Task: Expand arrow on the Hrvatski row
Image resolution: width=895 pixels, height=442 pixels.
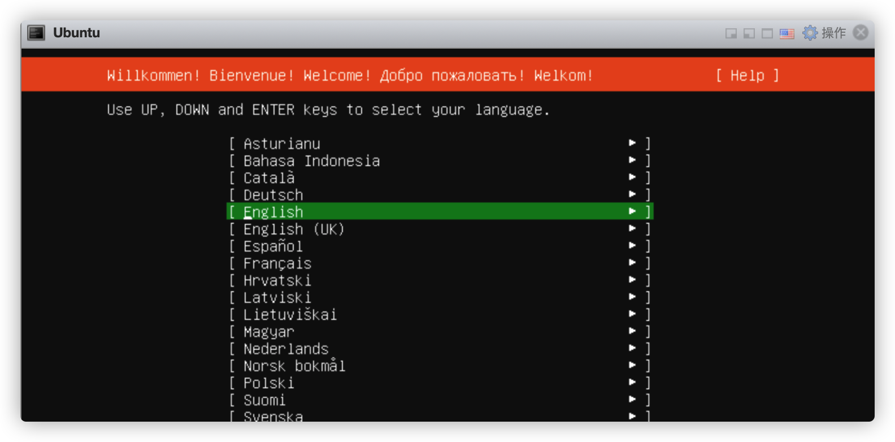Action: [x=633, y=280]
